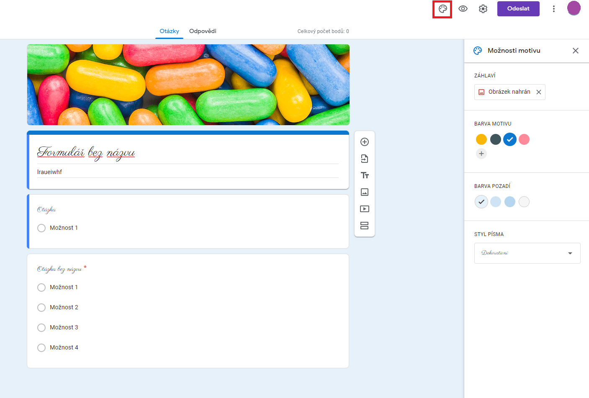This screenshot has height=398, width=589.
Task: Add a new section to form
Action: click(x=365, y=226)
